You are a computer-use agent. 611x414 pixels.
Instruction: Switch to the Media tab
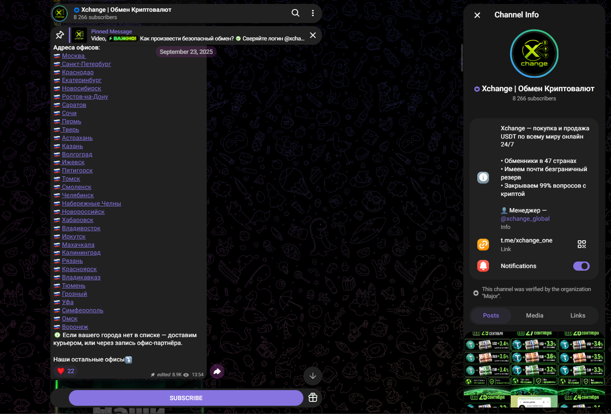pos(535,315)
